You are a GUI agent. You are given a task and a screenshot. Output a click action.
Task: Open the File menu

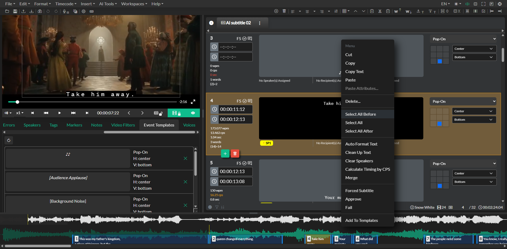tap(10, 4)
